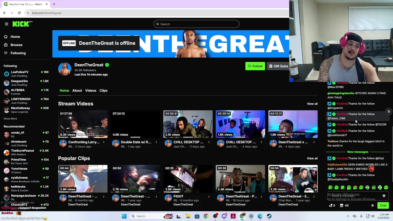This screenshot has width=393, height=221.
Task: Insert the first green Kick emote
Action: point(330,187)
